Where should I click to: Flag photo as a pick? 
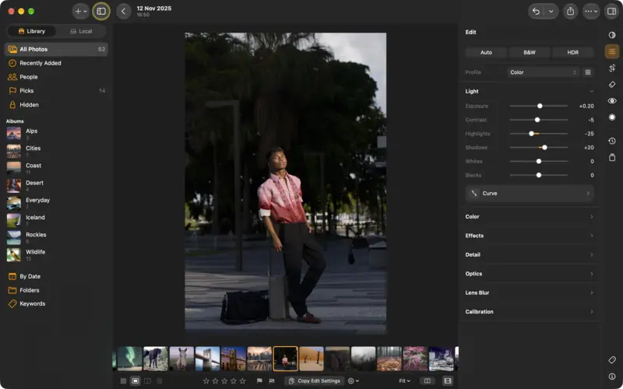(259, 381)
